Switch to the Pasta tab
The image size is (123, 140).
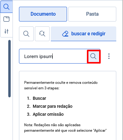(92, 14)
